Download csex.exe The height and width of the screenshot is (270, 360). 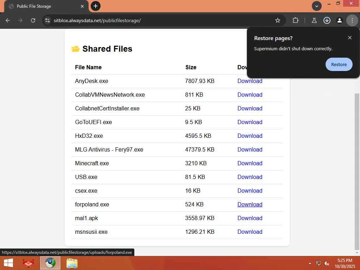click(x=250, y=191)
